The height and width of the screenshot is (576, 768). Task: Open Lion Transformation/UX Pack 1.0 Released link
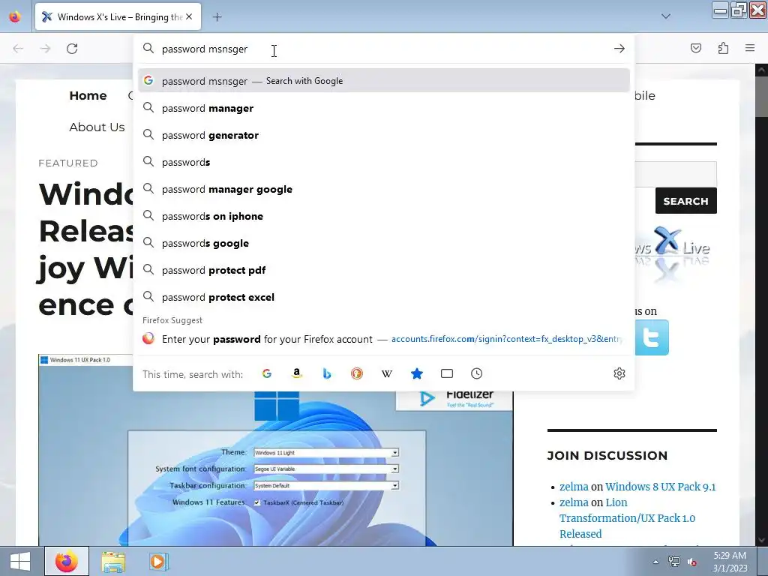tap(627, 518)
